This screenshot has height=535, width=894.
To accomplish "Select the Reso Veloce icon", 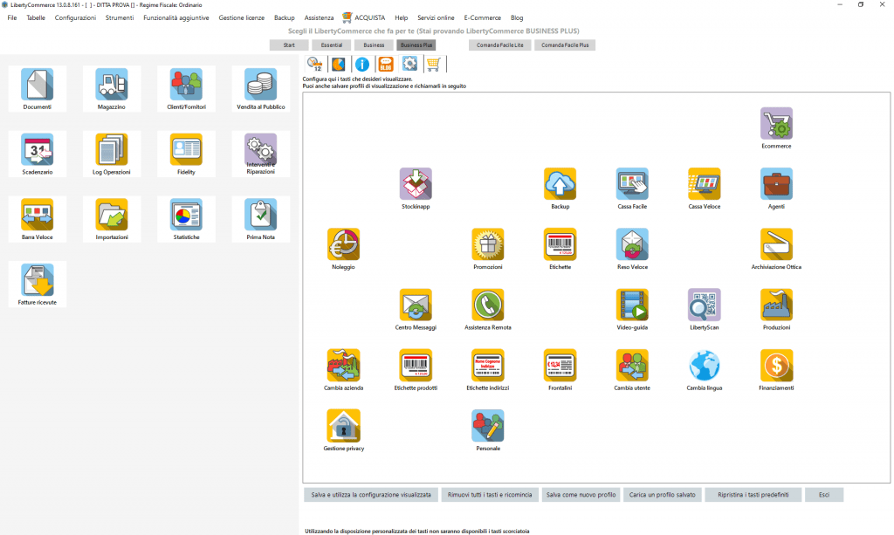I will [x=632, y=244].
